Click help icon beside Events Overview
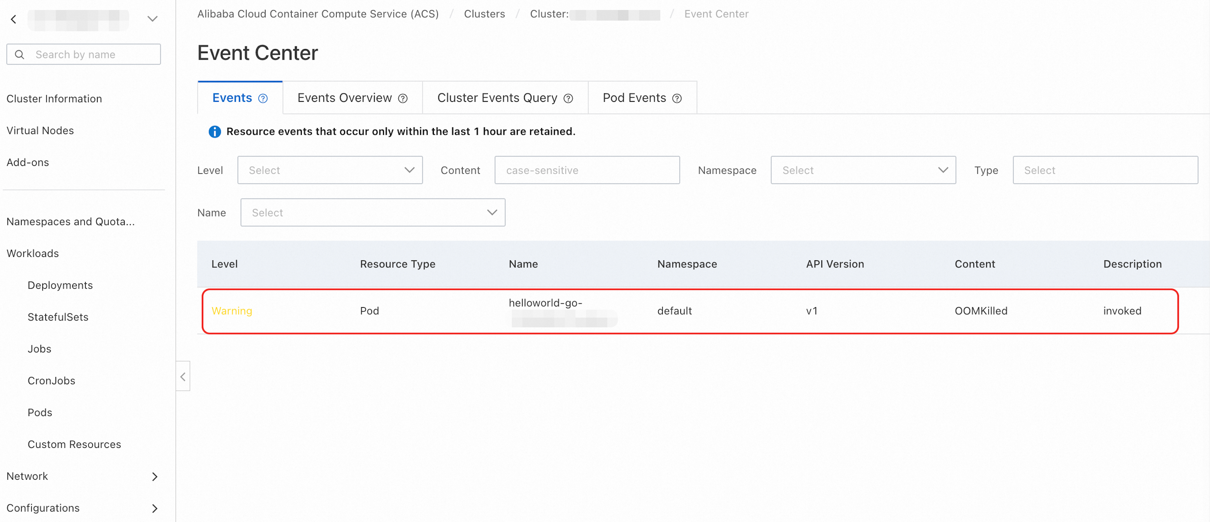Image resolution: width=1210 pixels, height=522 pixels. click(402, 98)
